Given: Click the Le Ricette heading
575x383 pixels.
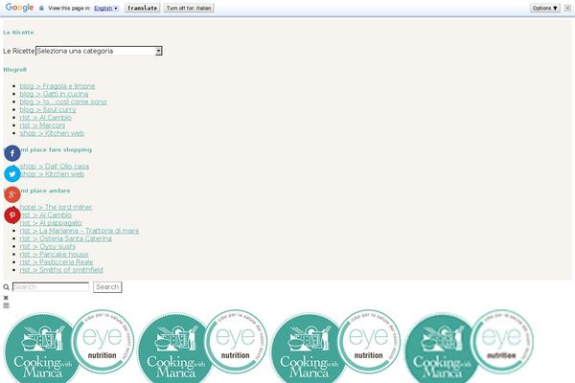Looking at the screenshot, I should (18, 33).
